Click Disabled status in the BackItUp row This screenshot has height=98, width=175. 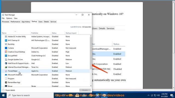click(55, 44)
